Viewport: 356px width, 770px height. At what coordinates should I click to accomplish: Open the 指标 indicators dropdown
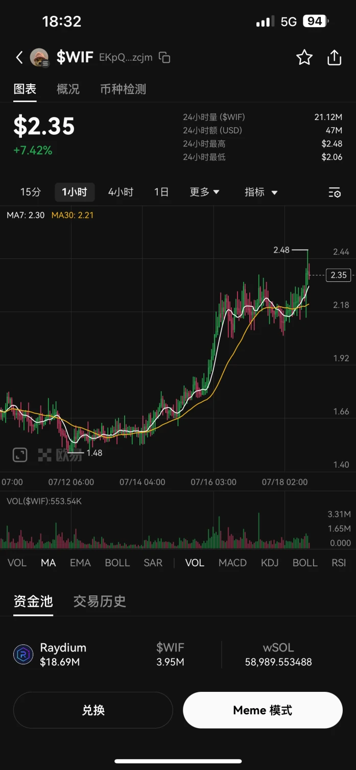[261, 192]
